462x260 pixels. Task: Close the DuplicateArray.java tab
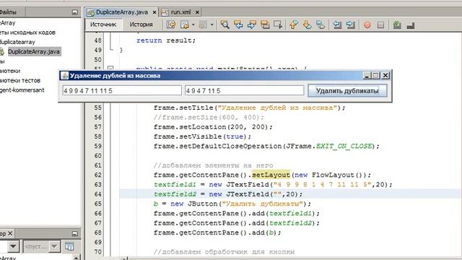[154, 12]
